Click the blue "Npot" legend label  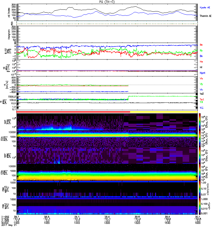(202, 73)
